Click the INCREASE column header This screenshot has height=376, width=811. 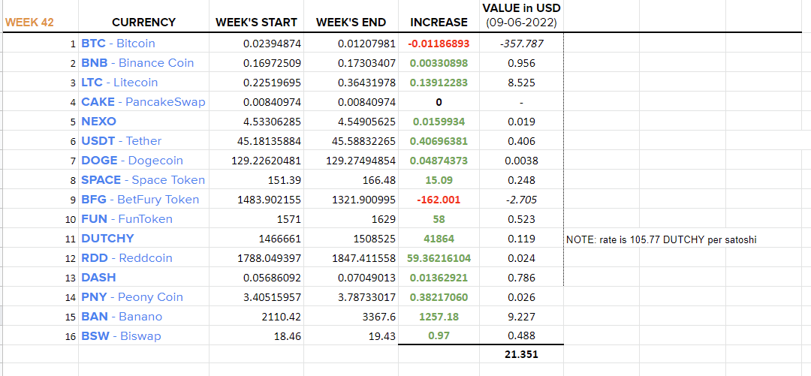[x=439, y=23]
